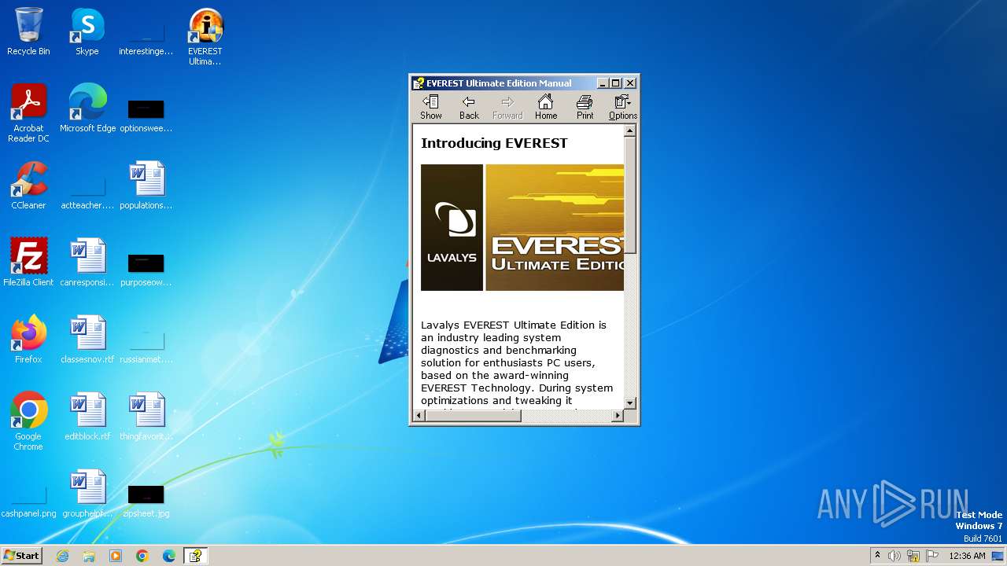
Task: Go Back in the EVEREST manual
Action: pyautogui.click(x=469, y=107)
